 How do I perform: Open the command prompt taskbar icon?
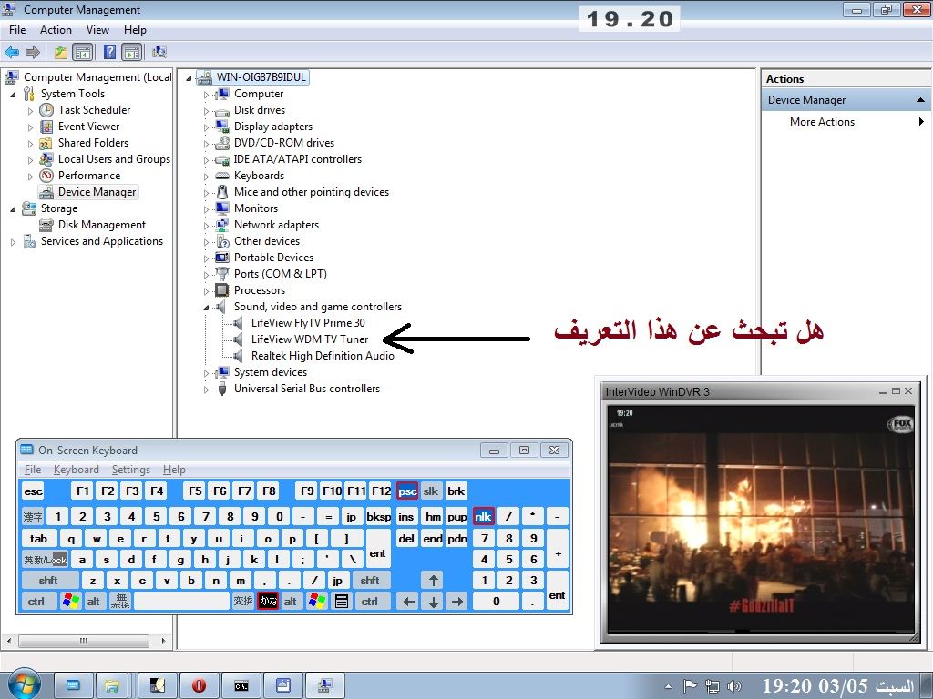(241, 686)
